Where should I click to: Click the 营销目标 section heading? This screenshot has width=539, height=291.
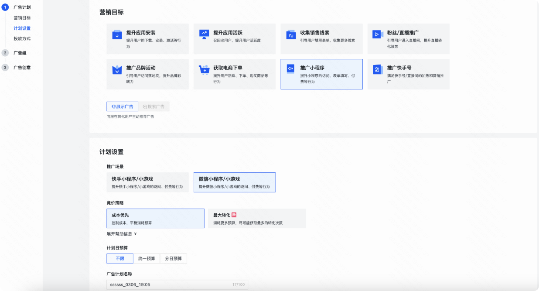[x=112, y=12]
